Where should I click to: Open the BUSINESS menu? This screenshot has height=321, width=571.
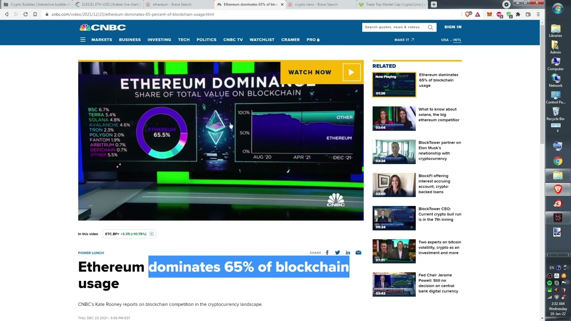pyautogui.click(x=130, y=40)
